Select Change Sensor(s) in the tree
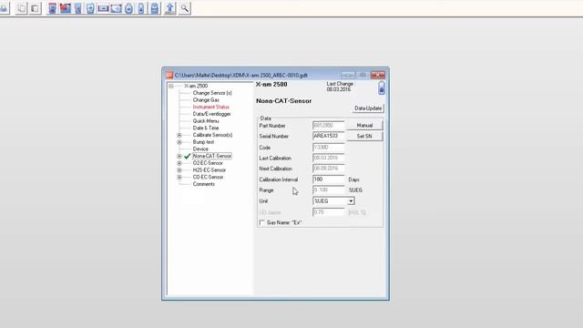This screenshot has height=328, width=583. click(212, 93)
